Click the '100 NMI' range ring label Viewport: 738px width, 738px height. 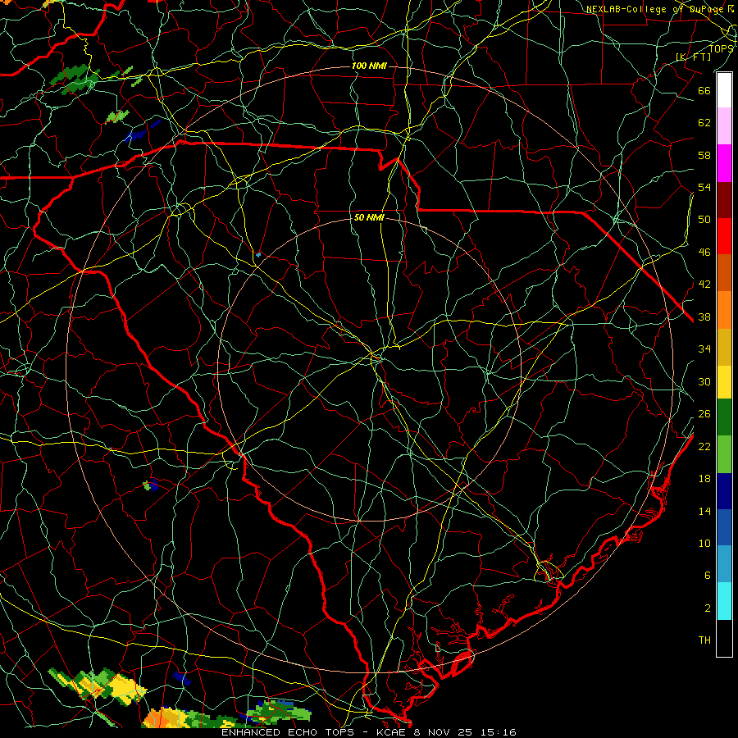tap(369, 66)
